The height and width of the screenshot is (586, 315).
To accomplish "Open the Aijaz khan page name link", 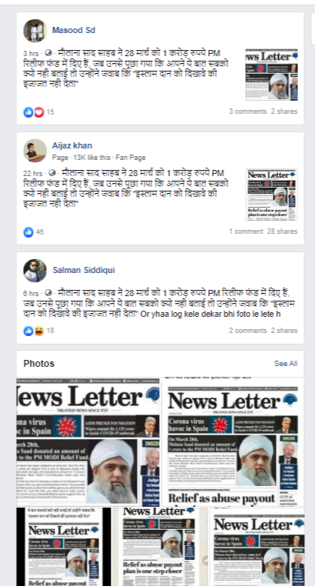I will [x=72, y=145].
